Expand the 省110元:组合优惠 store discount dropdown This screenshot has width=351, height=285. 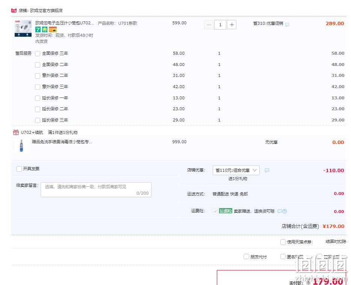(236, 170)
